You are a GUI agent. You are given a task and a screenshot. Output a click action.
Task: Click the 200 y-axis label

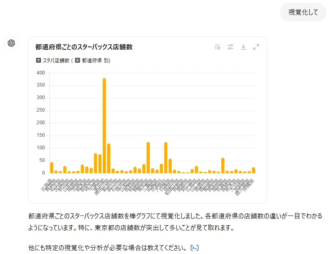click(41, 123)
